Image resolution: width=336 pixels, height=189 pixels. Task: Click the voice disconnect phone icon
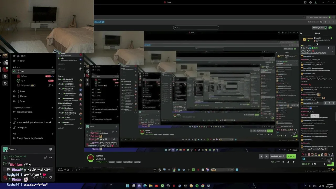[51, 157]
